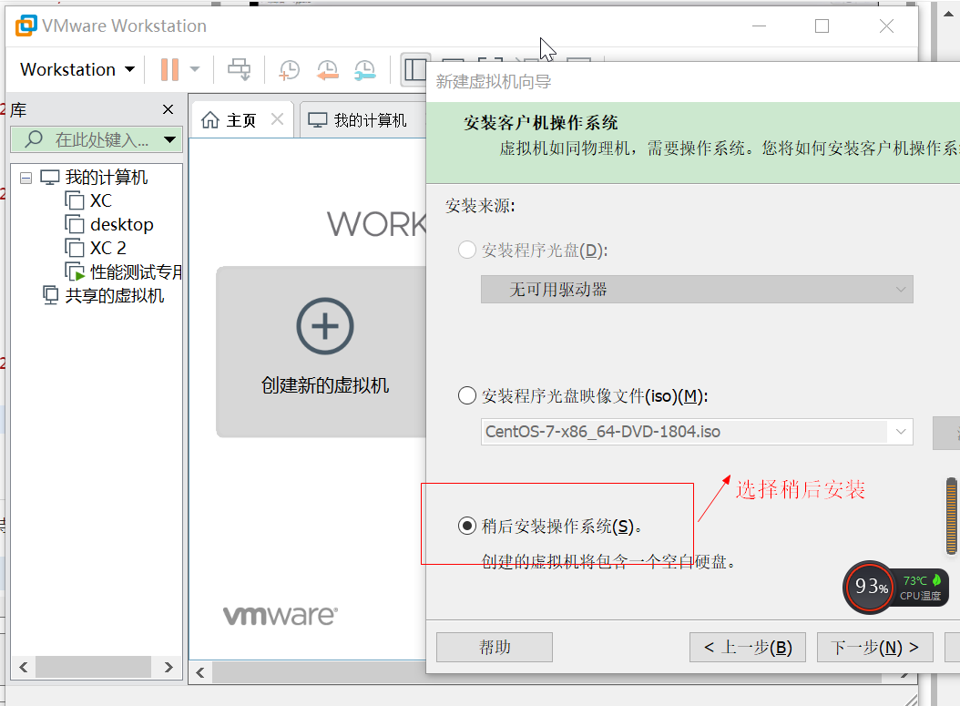Select the 安装程序光盘映像文件(iso) radio button
This screenshot has width=960, height=706.
click(467, 395)
